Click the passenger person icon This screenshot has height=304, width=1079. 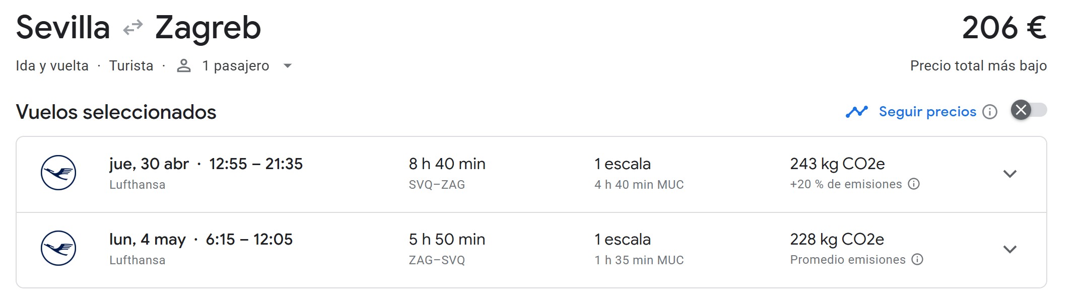click(x=184, y=66)
